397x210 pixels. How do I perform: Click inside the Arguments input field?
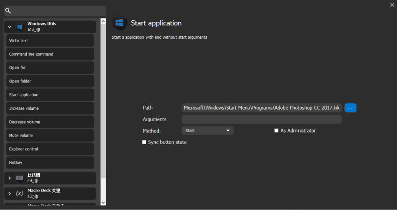pyautogui.click(x=262, y=119)
